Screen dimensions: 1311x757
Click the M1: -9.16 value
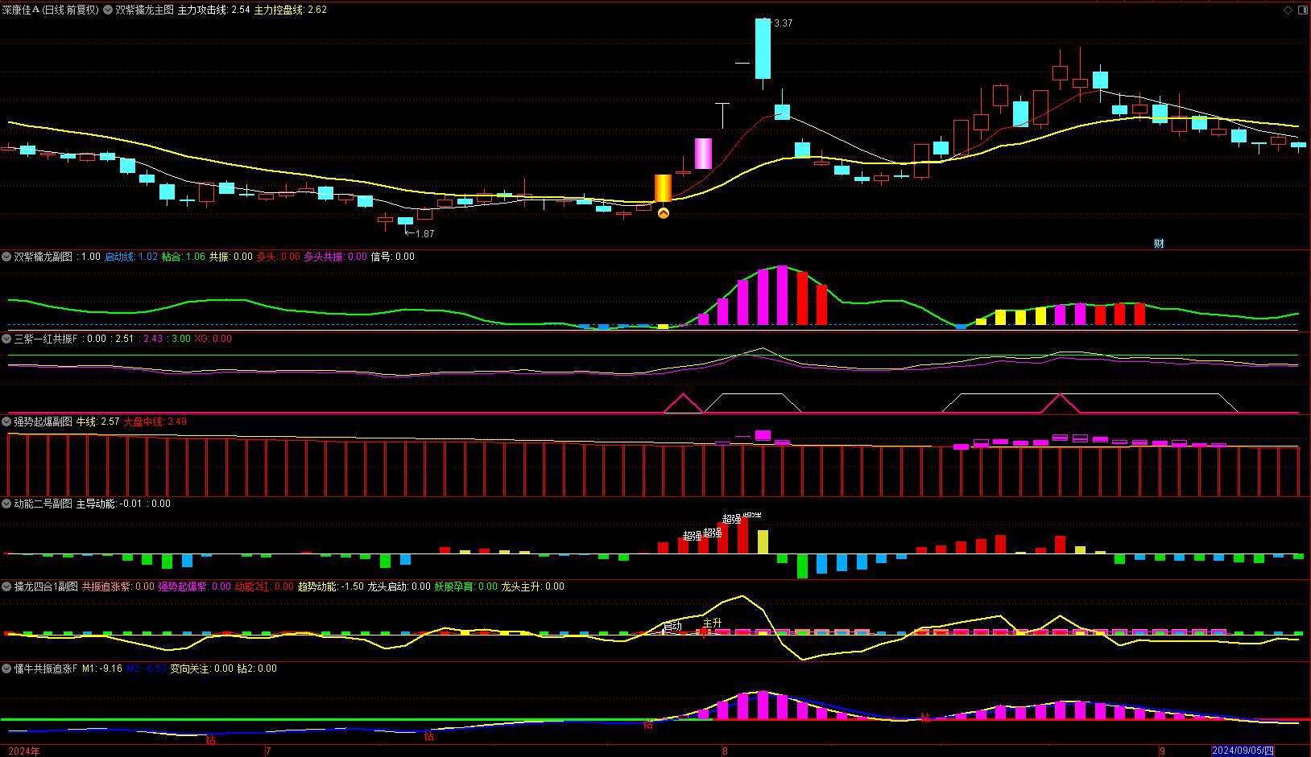pos(102,669)
